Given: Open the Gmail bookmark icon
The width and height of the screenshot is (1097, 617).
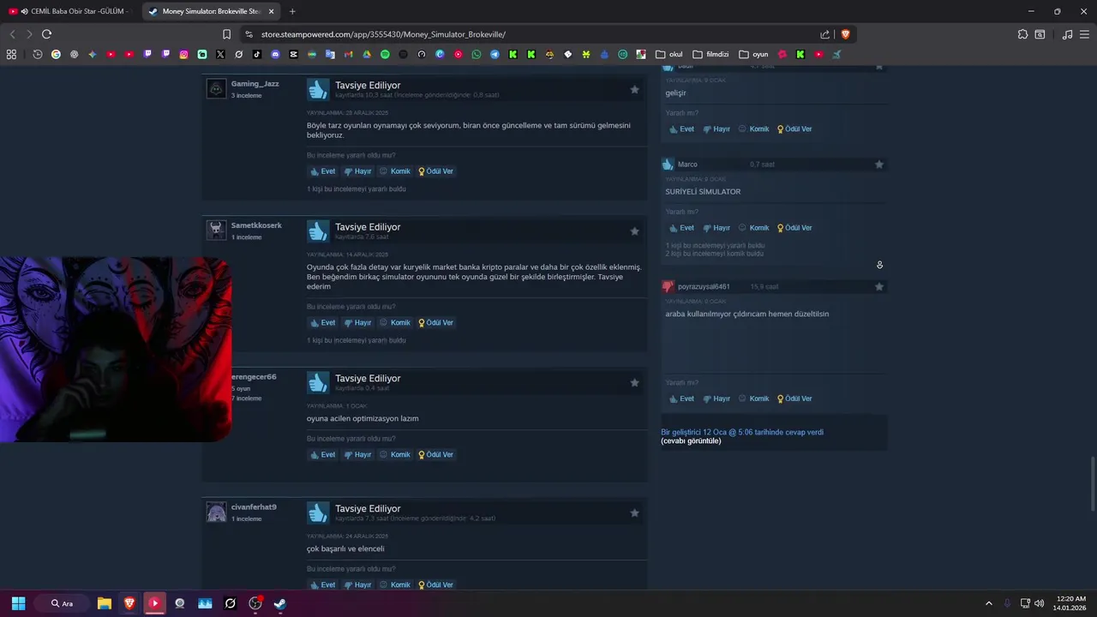Looking at the screenshot, I should [349, 54].
